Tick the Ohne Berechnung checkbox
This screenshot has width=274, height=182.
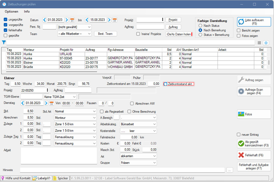[x=129, y=111]
